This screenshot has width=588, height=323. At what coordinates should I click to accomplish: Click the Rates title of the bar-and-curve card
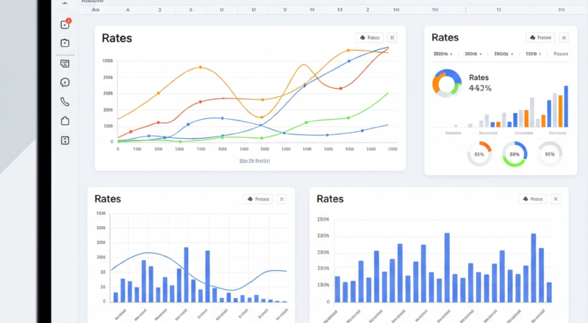107,199
